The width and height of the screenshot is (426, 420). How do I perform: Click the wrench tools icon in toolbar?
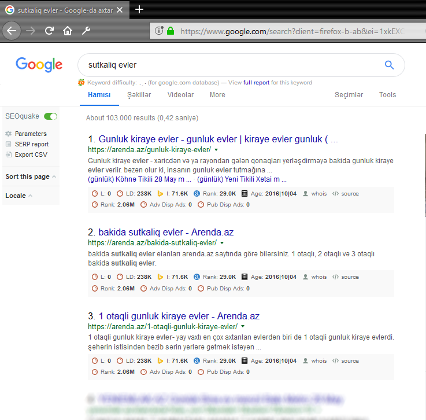point(86,31)
